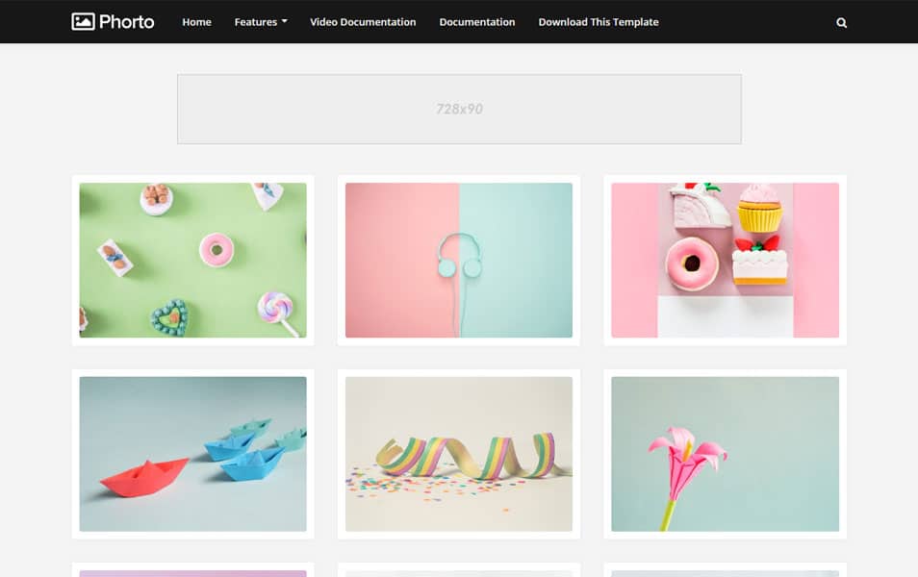
Task: Click the 728x90 ad banner placeholder
Action: tap(459, 109)
